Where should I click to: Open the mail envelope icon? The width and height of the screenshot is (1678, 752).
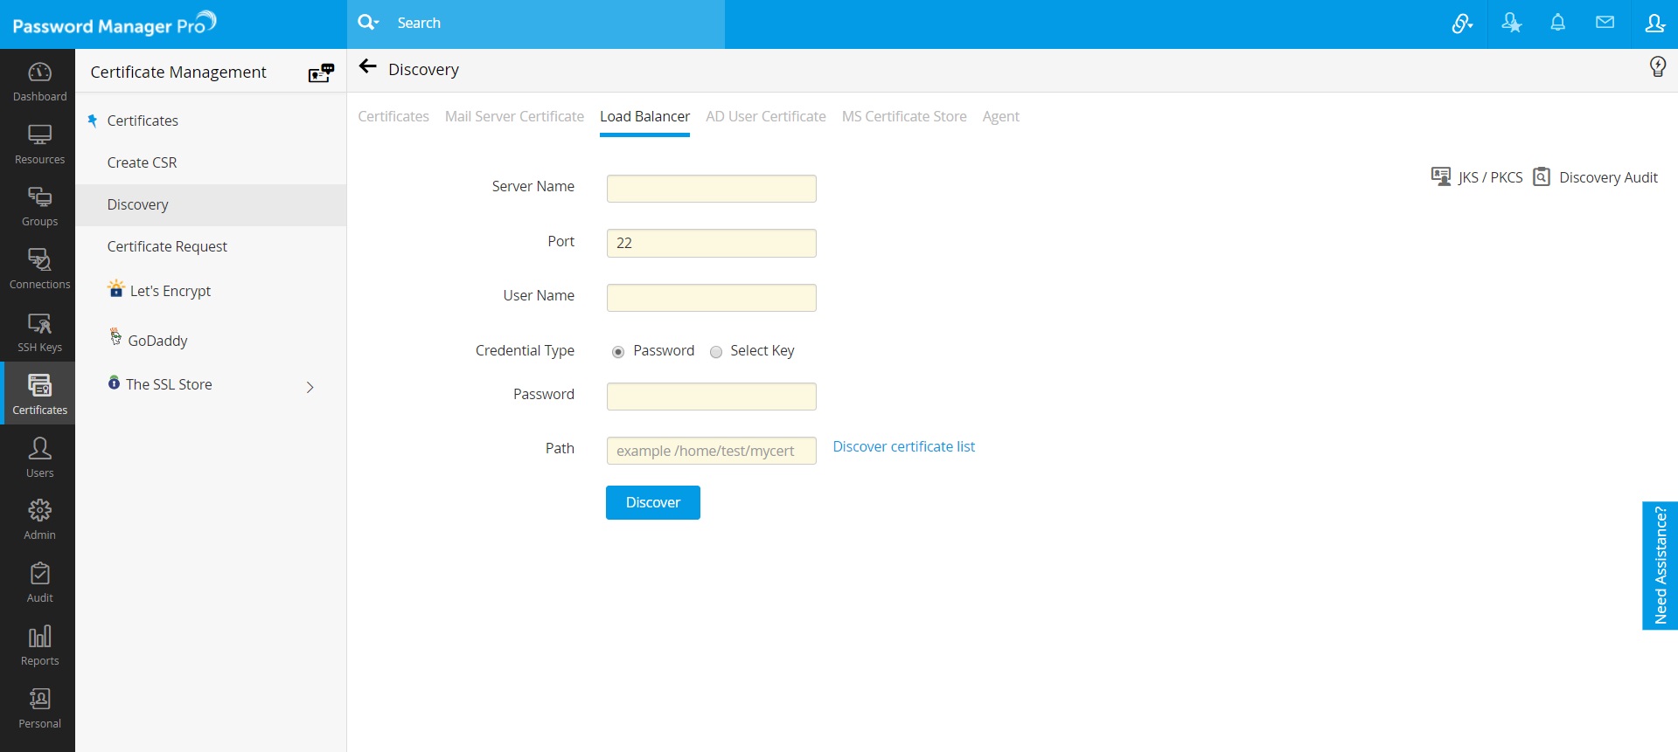click(1605, 23)
